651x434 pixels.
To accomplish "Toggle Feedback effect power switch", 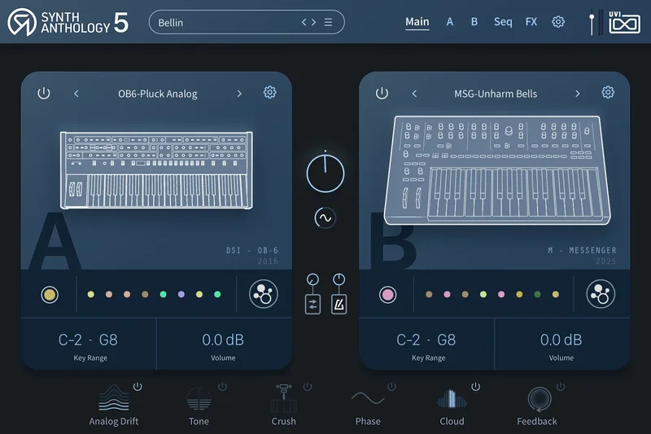I will tap(561, 387).
